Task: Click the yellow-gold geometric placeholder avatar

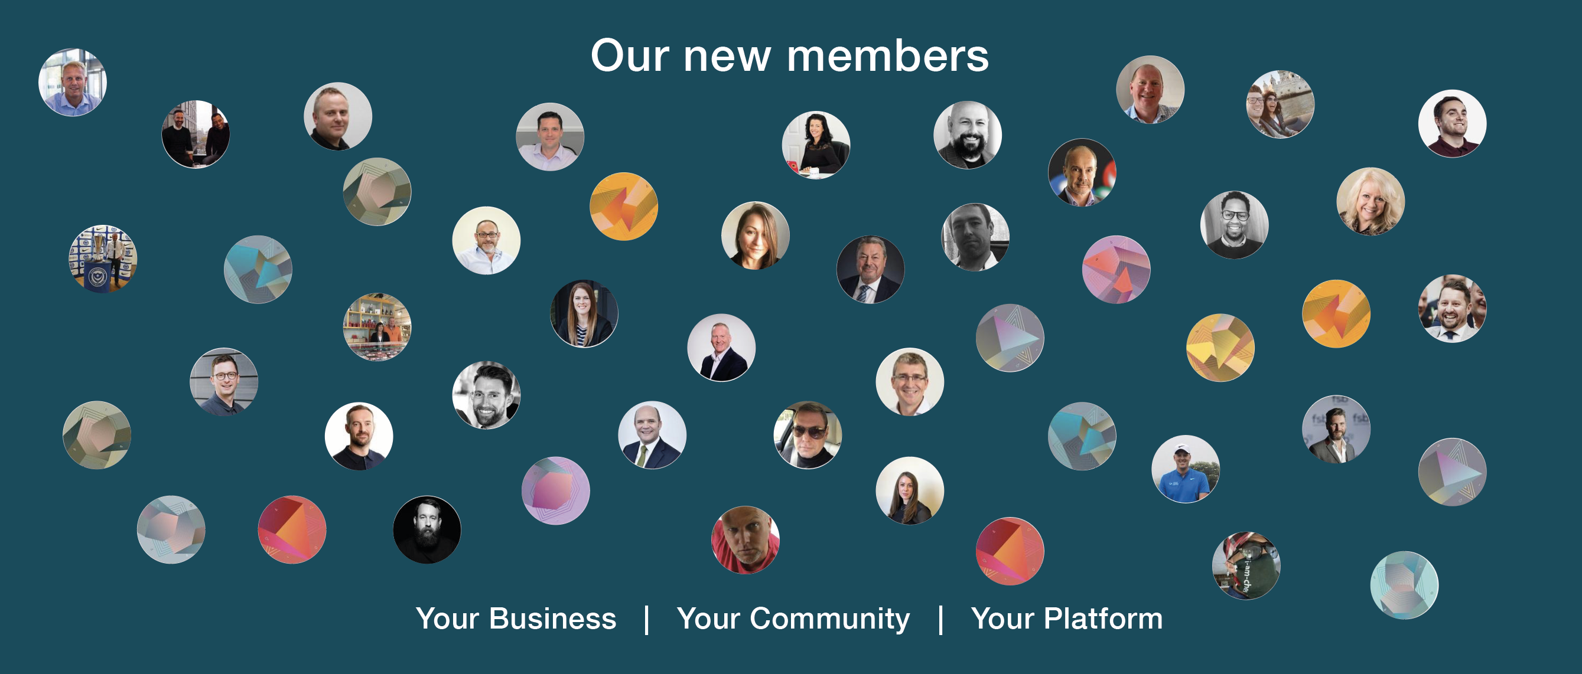Action: tap(1220, 348)
